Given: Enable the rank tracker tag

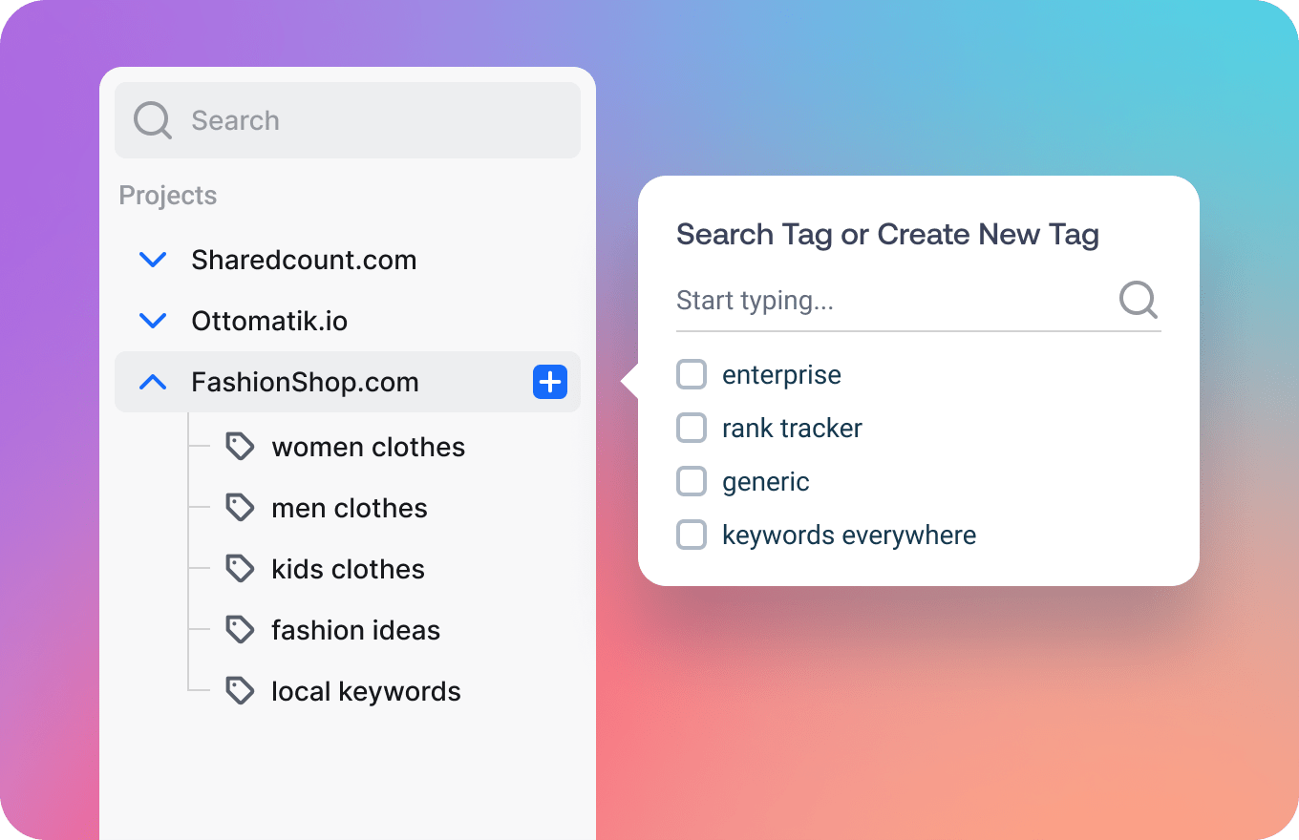Looking at the screenshot, I should [691, 428].
